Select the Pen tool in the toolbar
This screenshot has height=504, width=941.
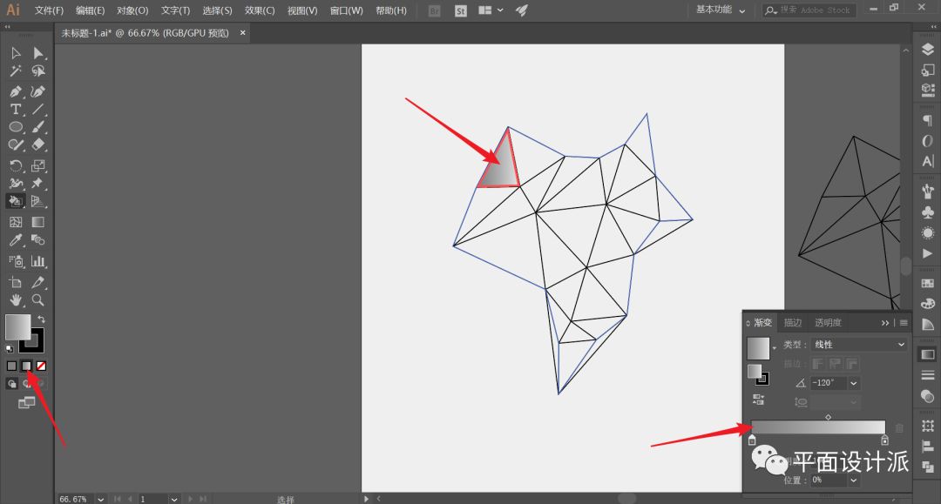tap(16, 91)
